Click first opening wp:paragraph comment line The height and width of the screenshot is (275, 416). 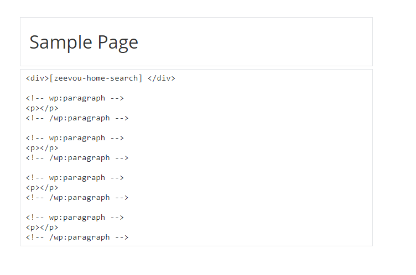click(75, 98)
